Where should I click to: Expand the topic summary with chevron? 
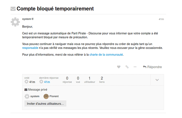(157, 80)
